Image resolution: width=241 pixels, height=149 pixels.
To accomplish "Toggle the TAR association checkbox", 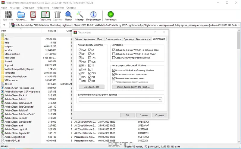I will [x=89, y=58].
